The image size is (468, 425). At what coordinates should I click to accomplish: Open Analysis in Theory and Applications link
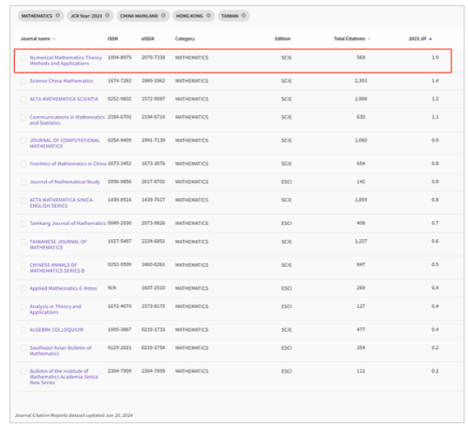tap(56, 309)
